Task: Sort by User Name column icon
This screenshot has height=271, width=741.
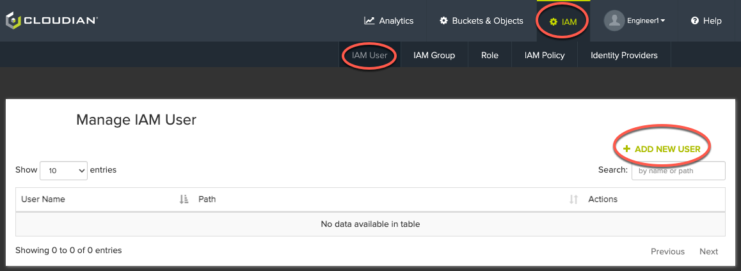Action: coord(184,199)
